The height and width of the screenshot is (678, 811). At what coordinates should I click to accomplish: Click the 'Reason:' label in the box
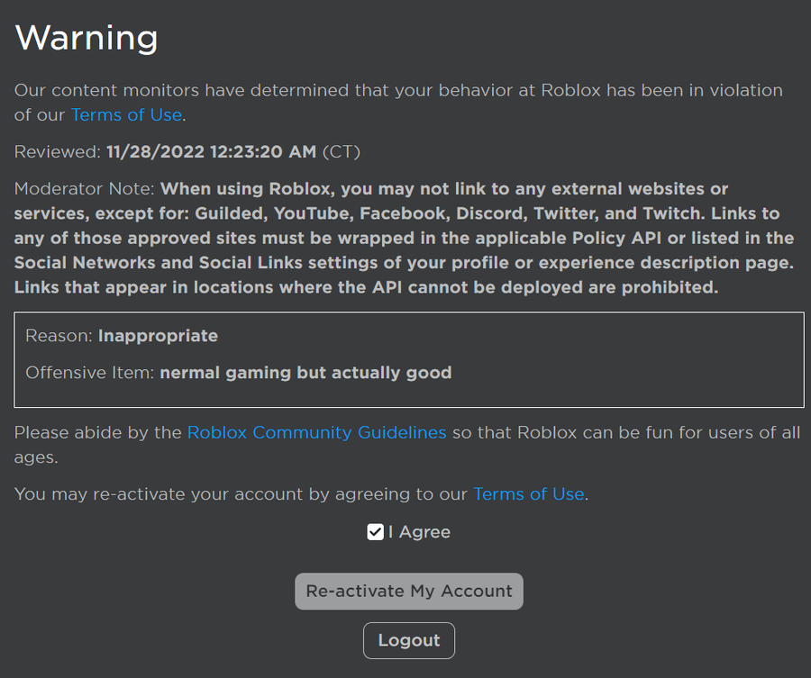point(59,336)
